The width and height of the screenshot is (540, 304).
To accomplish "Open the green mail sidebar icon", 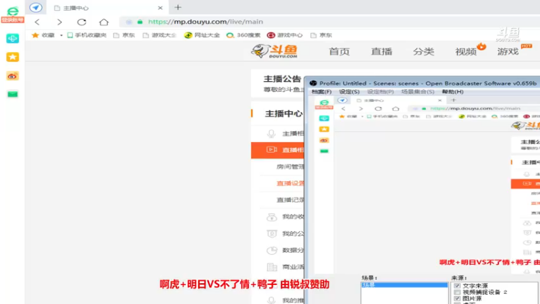I will (x=12, y=94).
